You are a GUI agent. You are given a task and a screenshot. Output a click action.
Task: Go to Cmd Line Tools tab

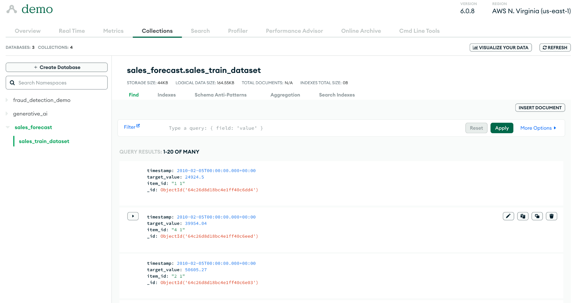[419, 31]
